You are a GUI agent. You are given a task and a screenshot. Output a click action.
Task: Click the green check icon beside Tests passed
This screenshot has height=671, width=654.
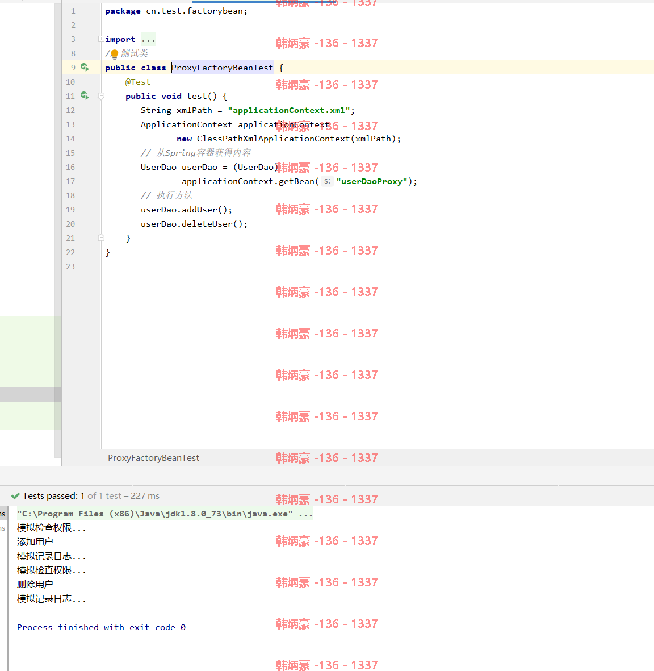click(15, 496)
